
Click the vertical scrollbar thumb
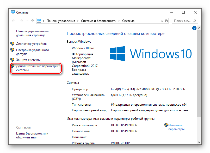(x=199, y=73)
